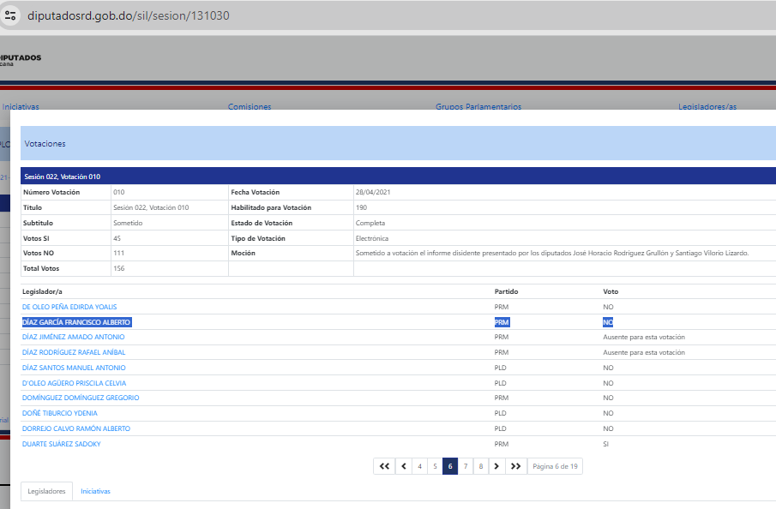This screenshot has height=509, width=776.
Task: Click the Número Votación value 010
Action: click(x=119, y=192)
